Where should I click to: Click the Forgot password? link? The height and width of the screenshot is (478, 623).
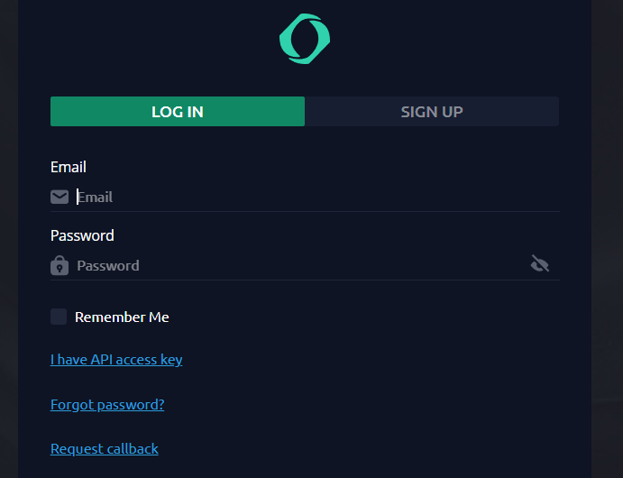click(x=107, y=405)
